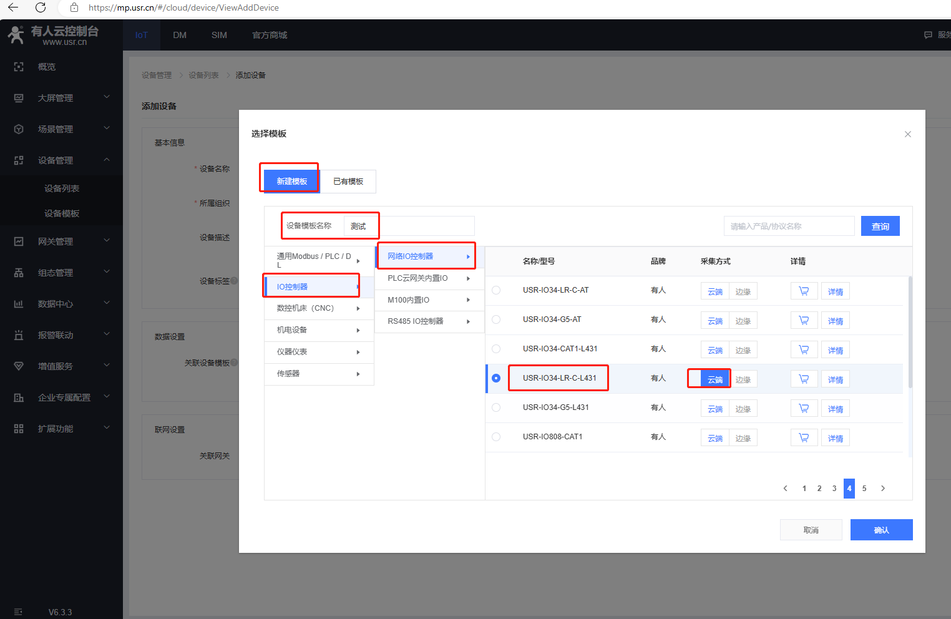Click cart icon for USR-IO34-G5-AT
This screenshot has height=619, width=951.
pyautogui.click(x=804, y=321)
